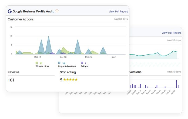Click the star rating value 5
Image resolution: width=188 pixels, height=119 pixels.
pyautogui.click(x=61, y=80)
